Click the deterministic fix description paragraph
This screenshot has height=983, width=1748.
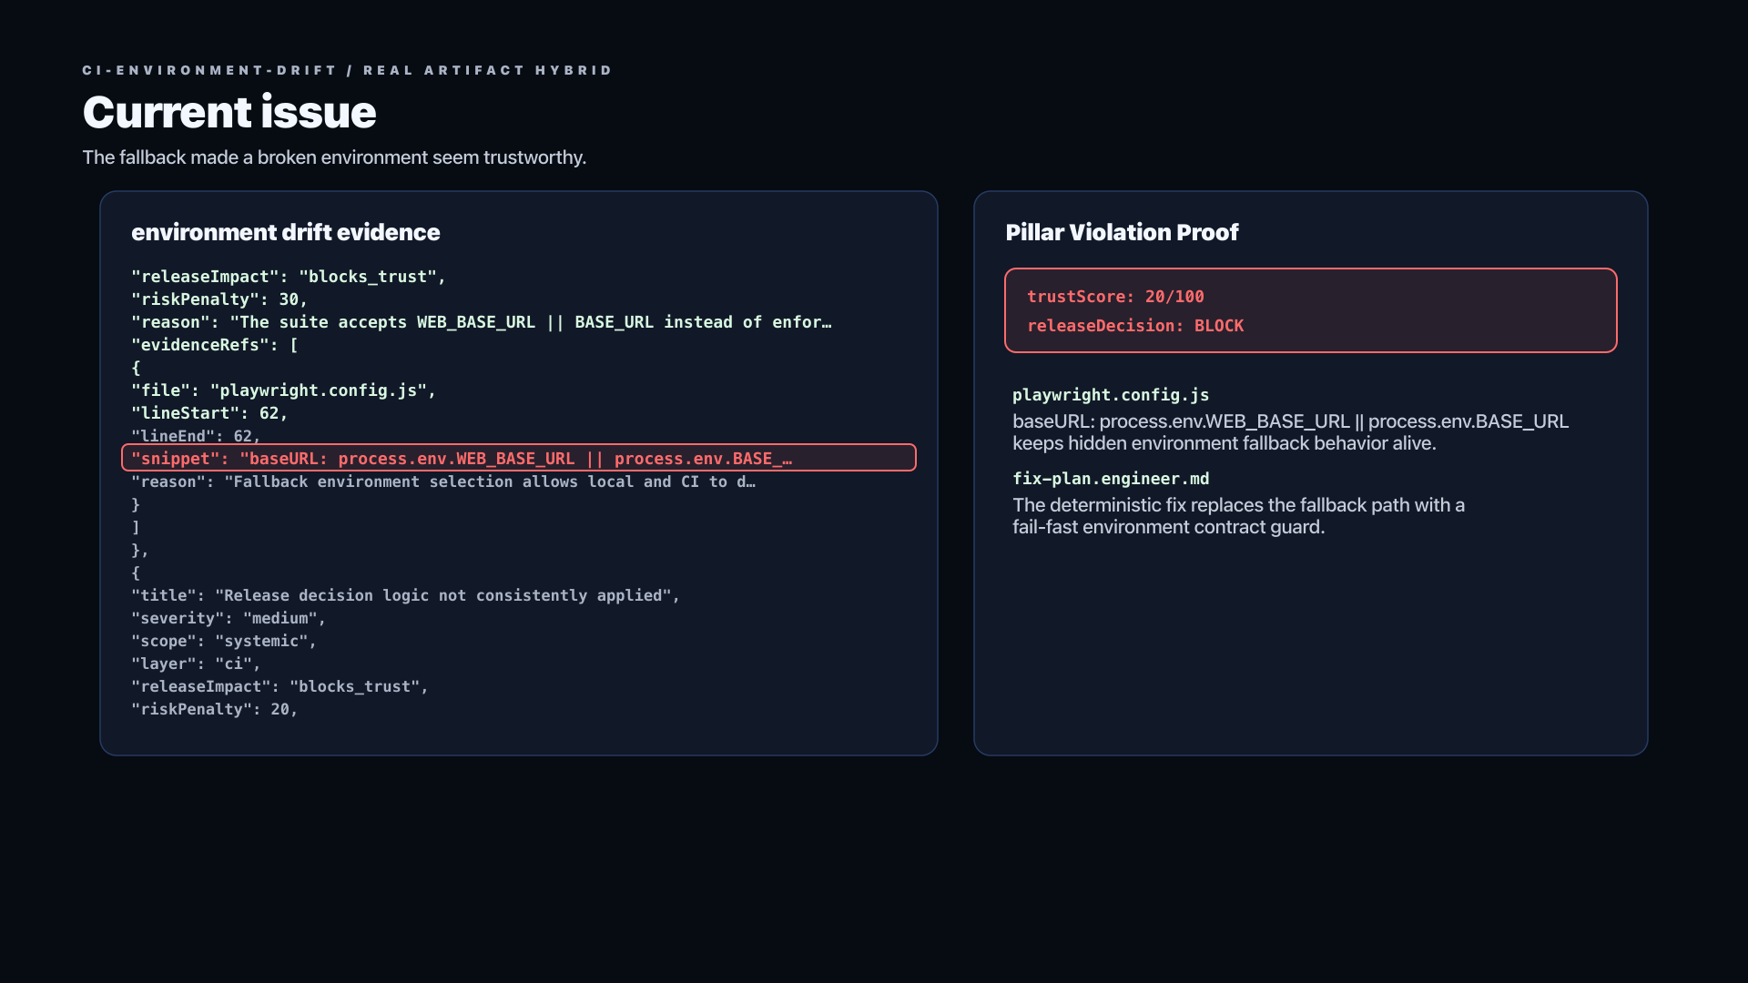1238,516
